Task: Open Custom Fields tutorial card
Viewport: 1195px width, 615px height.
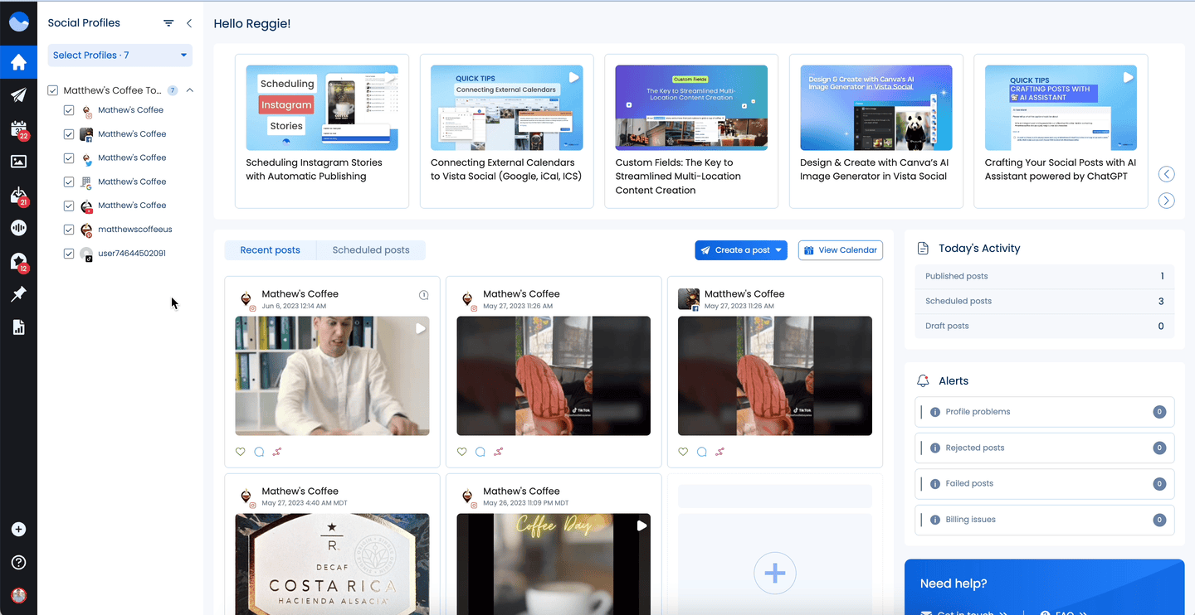Action: [x=691, y=131]
